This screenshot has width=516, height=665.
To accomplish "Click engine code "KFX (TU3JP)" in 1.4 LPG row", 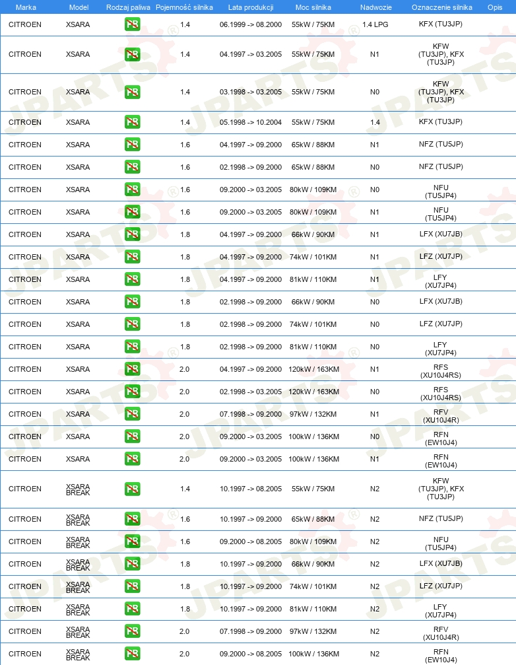I will [441, 24].
